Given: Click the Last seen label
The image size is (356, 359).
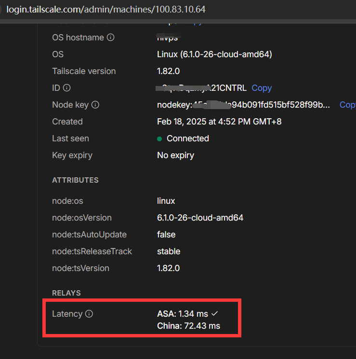Looking at the screenshot, I should pyautogui.click(x=70, y=138).
